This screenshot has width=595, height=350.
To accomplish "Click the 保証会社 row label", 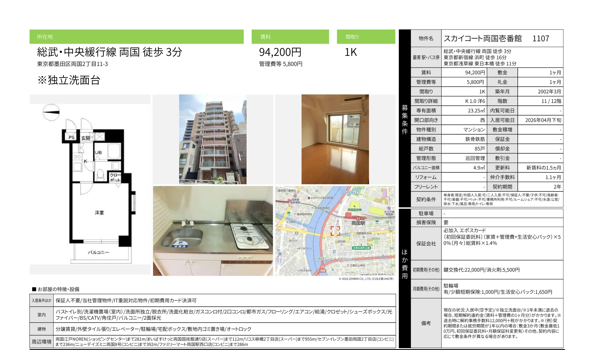I will (x=426, y=243).
